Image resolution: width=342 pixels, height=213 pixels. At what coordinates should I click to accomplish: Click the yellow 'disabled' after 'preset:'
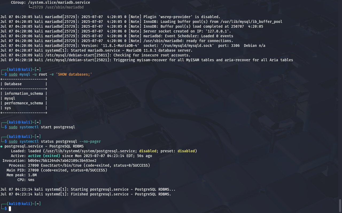[x=186, y=151]
